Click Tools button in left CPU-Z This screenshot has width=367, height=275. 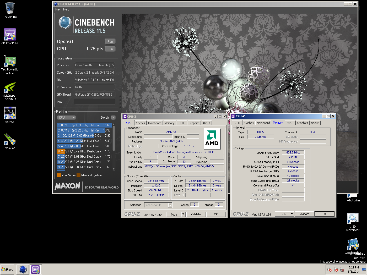[x=174, y=214]
